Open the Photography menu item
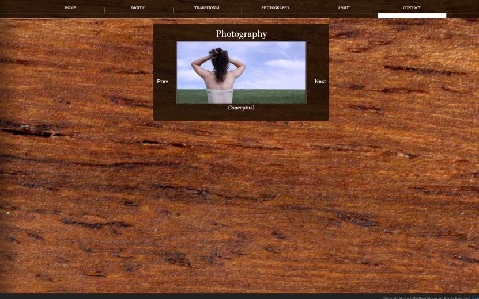Image resolution: width=479 pixels, height=299 pixels. 276,8
